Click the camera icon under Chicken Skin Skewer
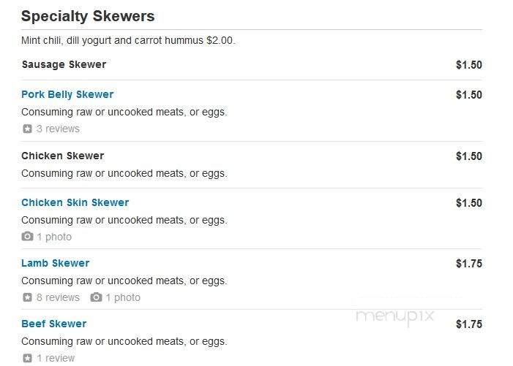513x366 pixels. 28,237
